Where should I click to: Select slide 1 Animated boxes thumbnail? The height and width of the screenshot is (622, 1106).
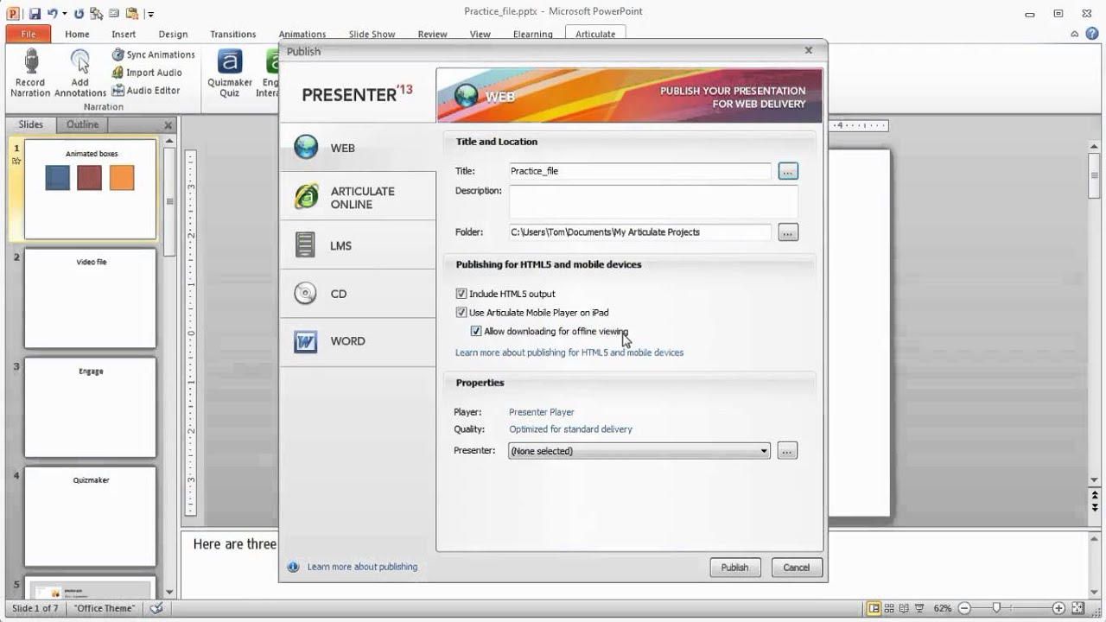tap(91, 189)
